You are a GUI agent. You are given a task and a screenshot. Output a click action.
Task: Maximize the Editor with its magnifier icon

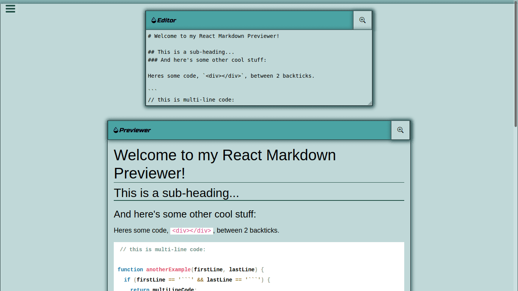[x=363, y=20]
